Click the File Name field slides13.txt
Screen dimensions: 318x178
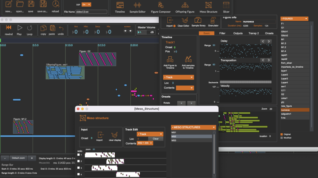pyautogui.click(x=91, y=12)
